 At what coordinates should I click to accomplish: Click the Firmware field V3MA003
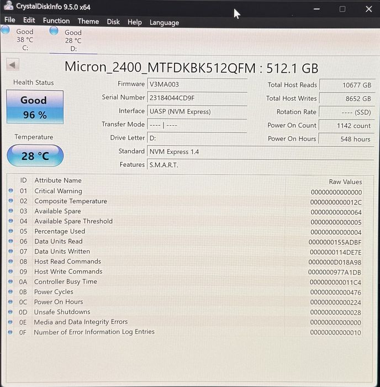click(197, 84)
